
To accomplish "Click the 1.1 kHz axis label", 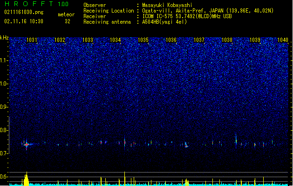I will click(x=4, y=60).
